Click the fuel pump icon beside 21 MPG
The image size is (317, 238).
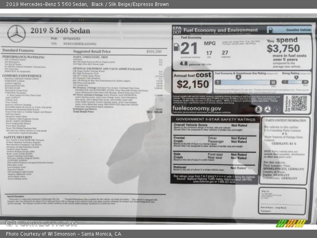click(176, 47)
